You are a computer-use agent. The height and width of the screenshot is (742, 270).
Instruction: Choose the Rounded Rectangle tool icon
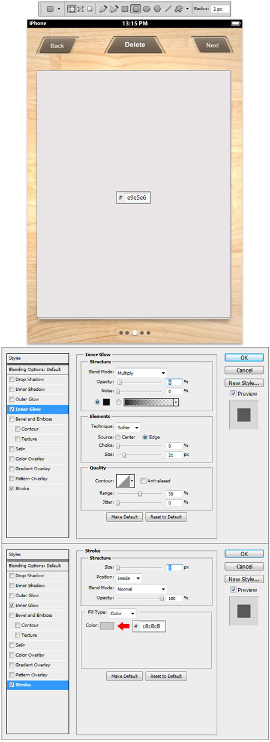136,9
